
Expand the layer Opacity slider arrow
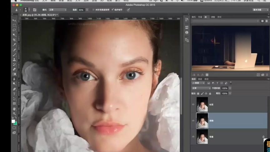coord(230,88)
